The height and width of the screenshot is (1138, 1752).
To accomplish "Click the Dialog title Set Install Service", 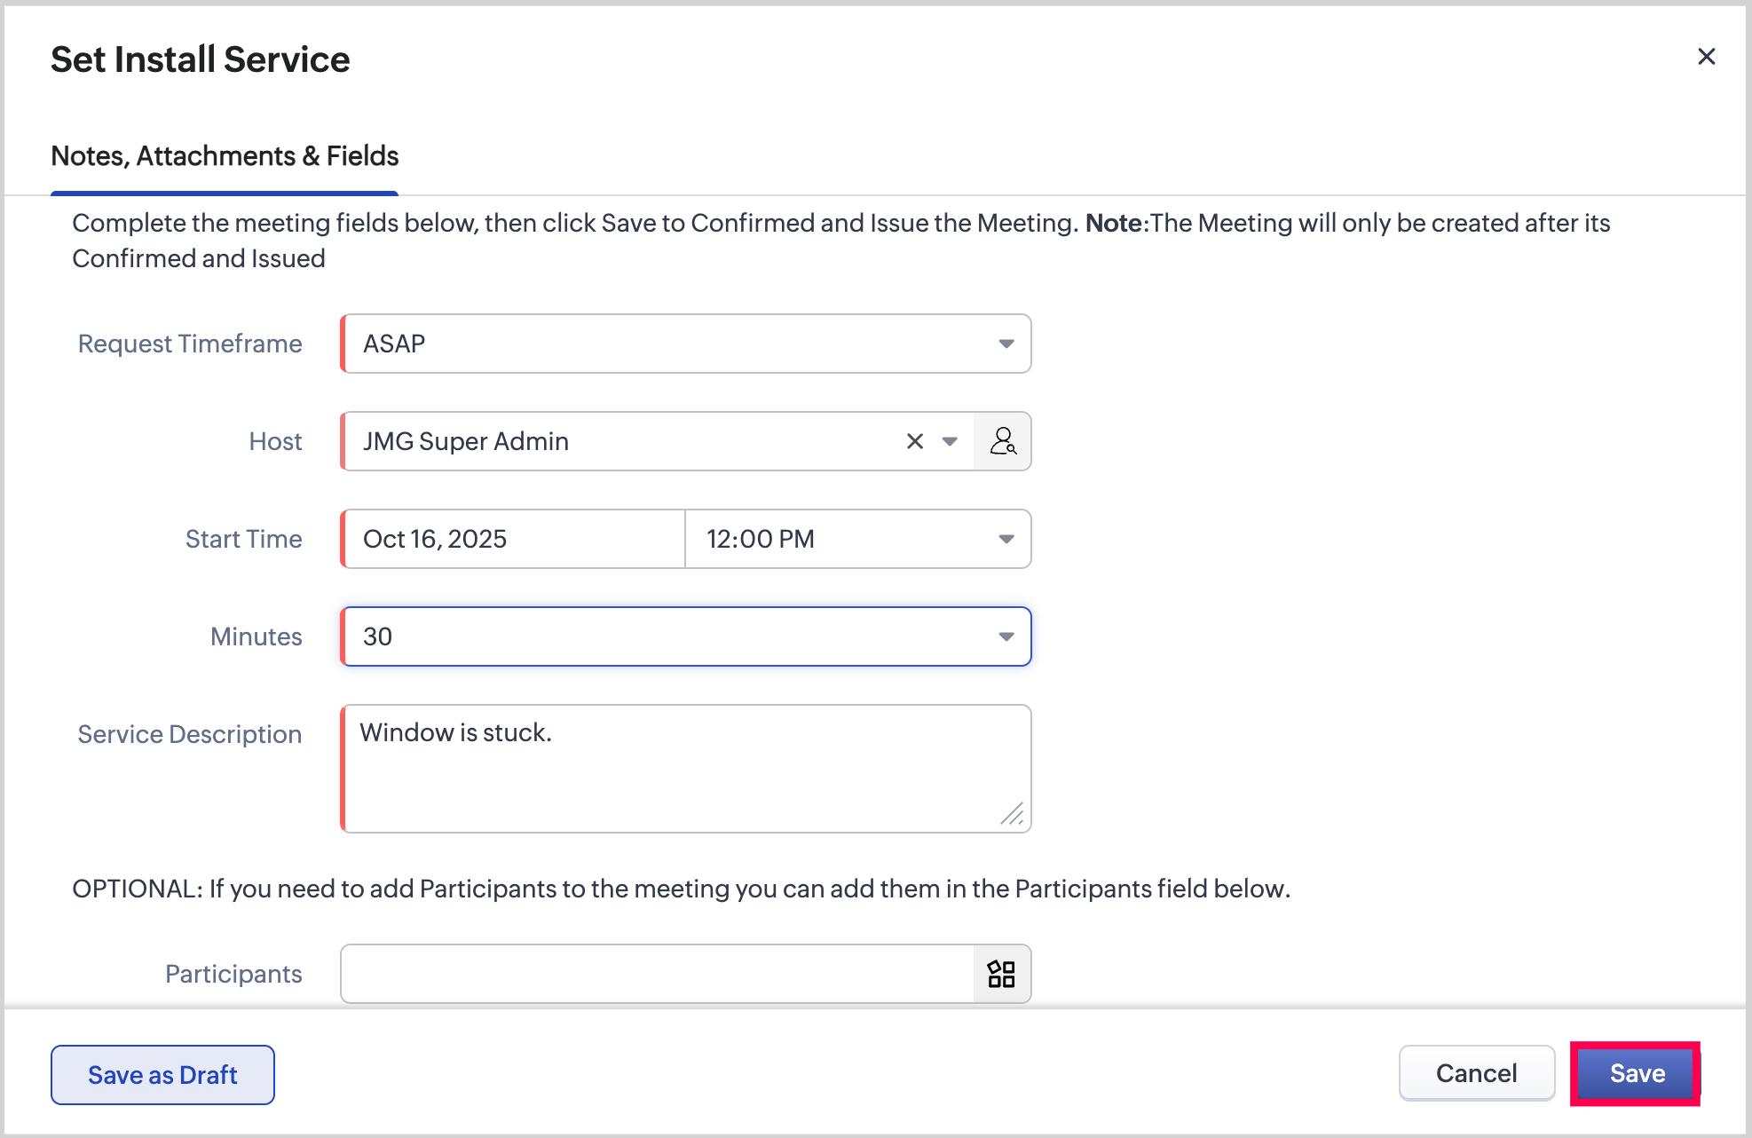I will coord(201,59).
